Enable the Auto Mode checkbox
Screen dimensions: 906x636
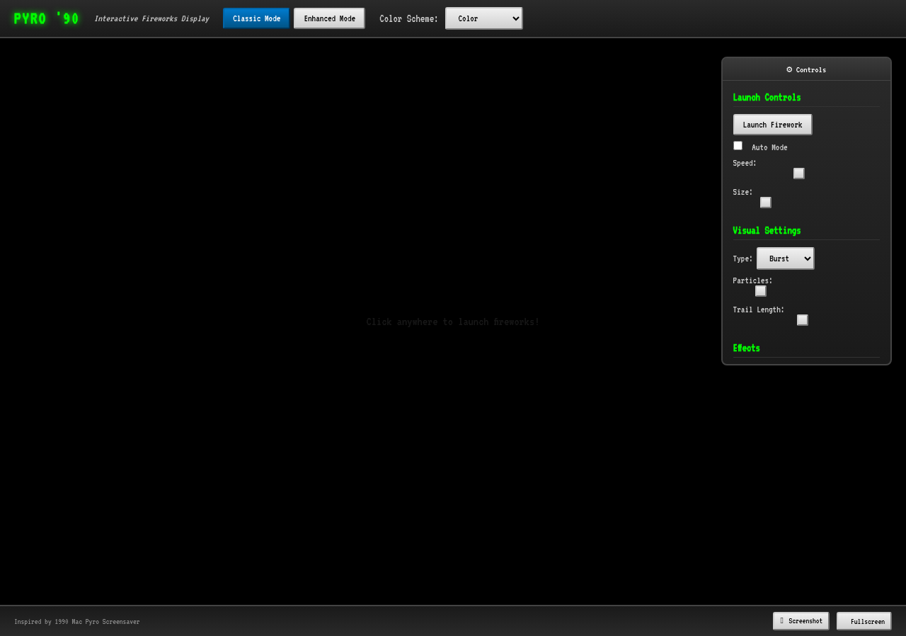[738, 146]
